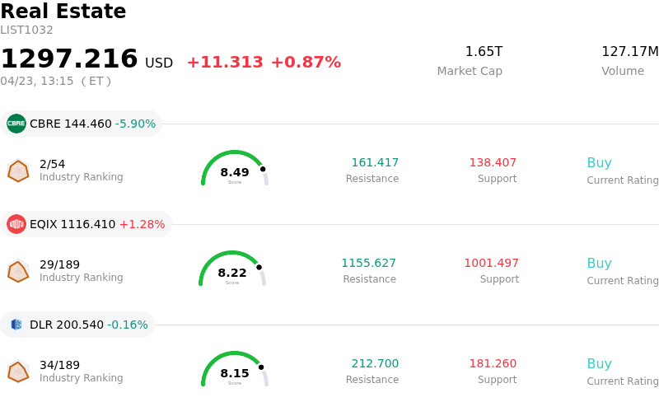
Task: Click the DLR 8.15 score gauge
Action: pos(235,370)
